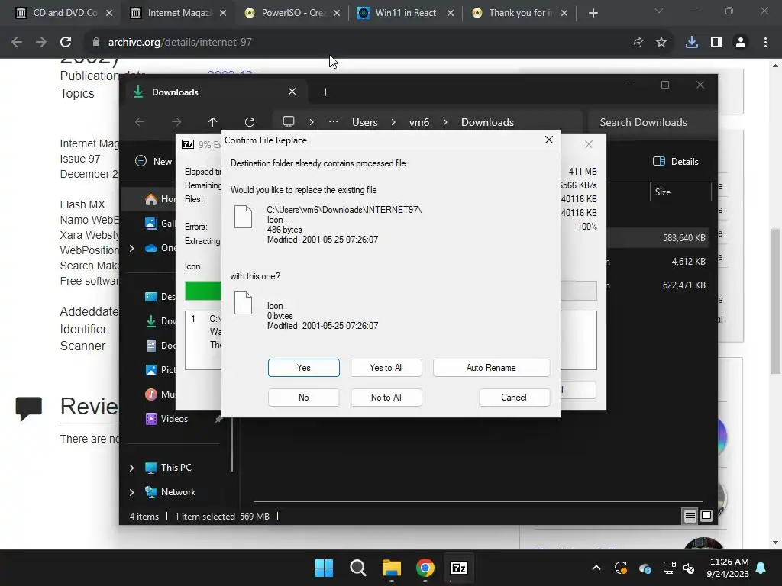782x586 pixels.
Task: Open Home in the navigation pane
Action: 160,199
